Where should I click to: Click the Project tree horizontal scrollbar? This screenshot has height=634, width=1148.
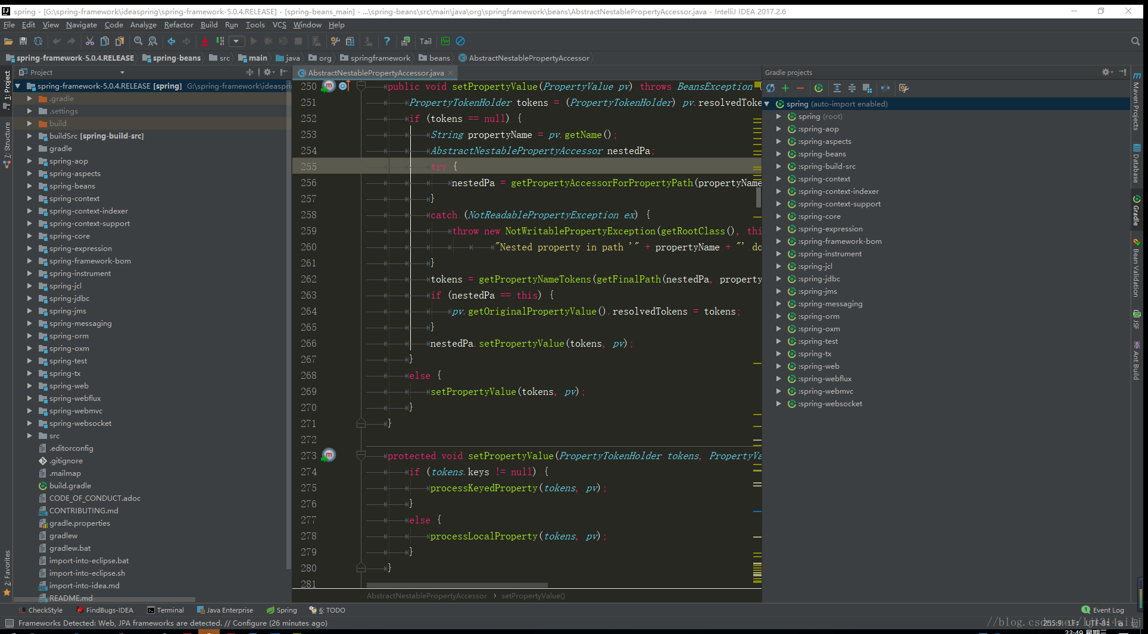105,600
